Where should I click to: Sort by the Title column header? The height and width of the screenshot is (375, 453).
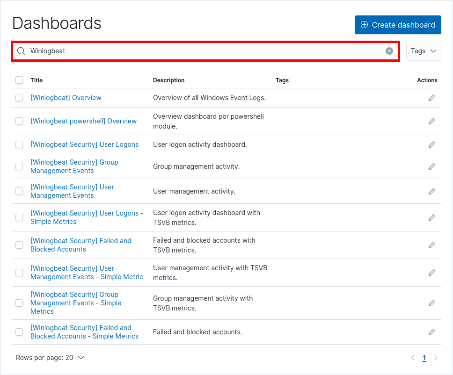pyautogui.click(x=37, y=80)
